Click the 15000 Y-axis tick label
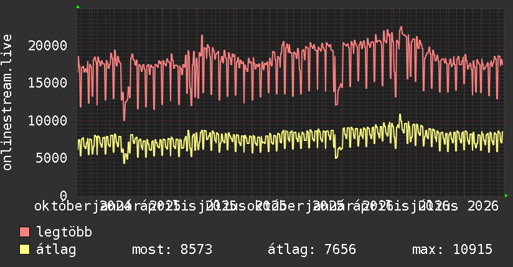This screenshot has height=267, width=513. 48,83
